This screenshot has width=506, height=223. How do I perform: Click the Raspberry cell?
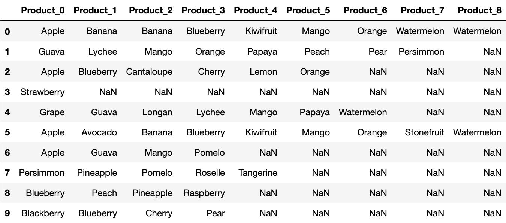pos(204,193)
